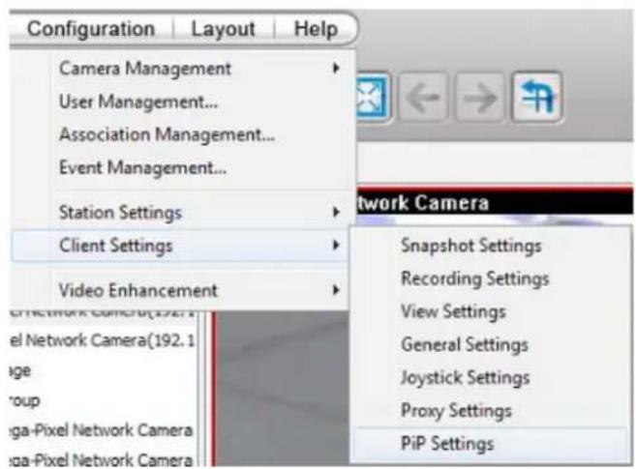Click the Camera Management submenu arrow
This screenshot has width=636, height=469.
(336, 68)
